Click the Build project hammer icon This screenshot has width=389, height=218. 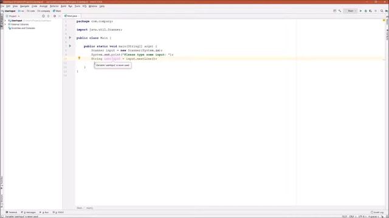point(340,11)
